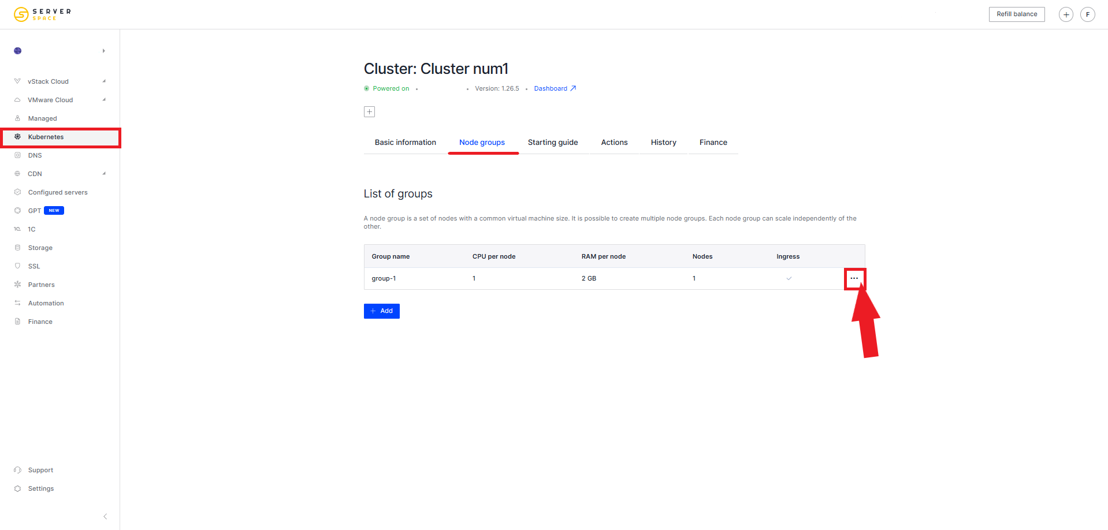Click the Refill balance button

[1017, 14]
